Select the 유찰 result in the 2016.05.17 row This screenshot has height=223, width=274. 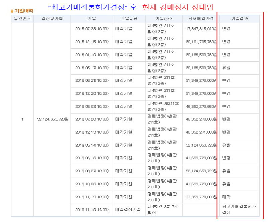(226, 68)
